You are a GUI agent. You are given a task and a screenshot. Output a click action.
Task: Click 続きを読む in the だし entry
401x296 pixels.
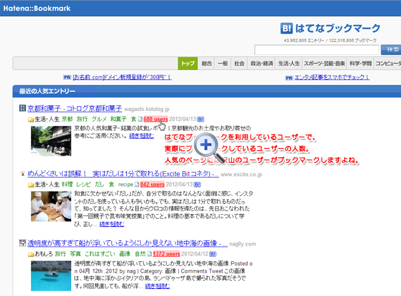pyautogui.click(x=112, y=224)
